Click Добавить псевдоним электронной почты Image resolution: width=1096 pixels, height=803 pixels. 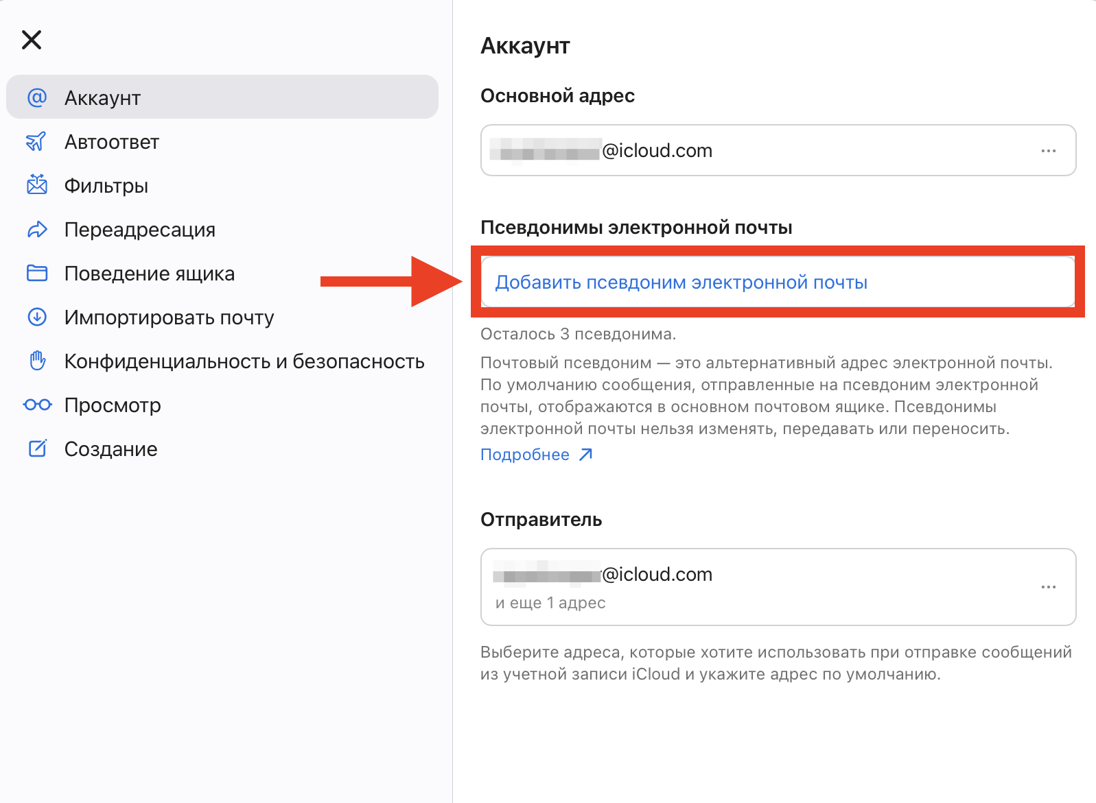(x=681, y=281)
